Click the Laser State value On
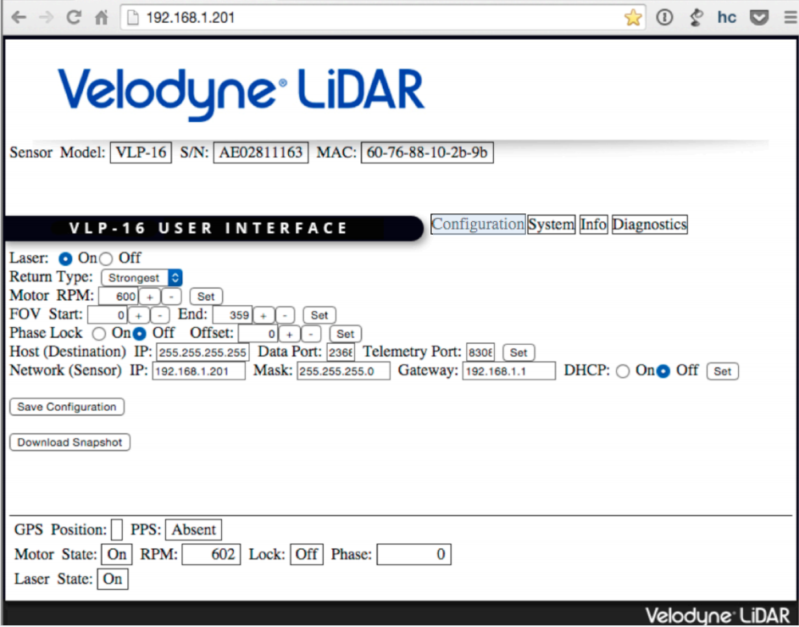Screen dimensions: 799x627 [112, 579]
